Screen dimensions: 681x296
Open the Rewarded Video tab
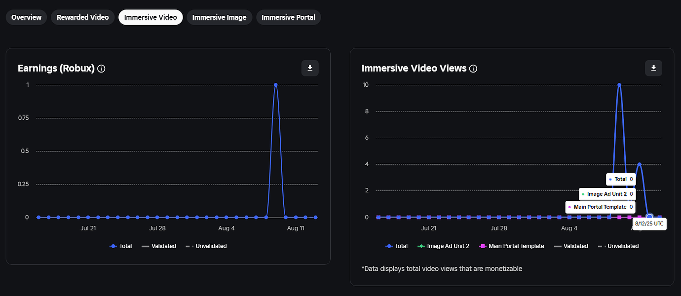tap(82, 17)
